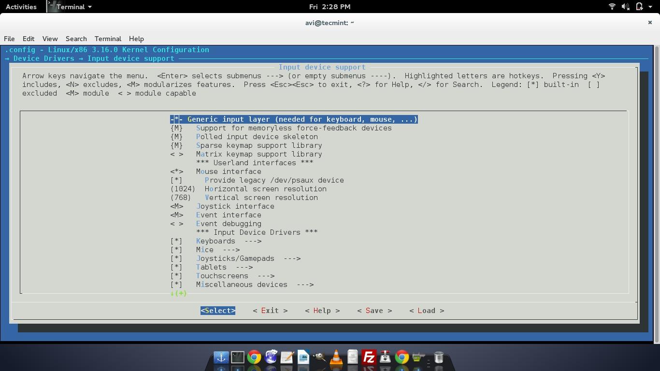The width and height of the screenshot is (660, 371).
Task: Open GIMP from the dock
Action: tap(319, 357)
